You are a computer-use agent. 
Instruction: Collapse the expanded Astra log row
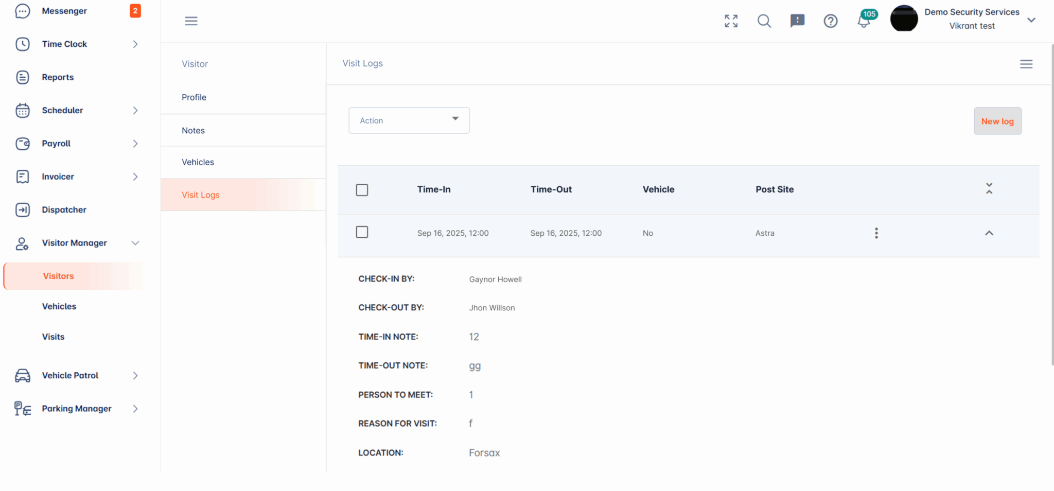(x=989, y=233)
